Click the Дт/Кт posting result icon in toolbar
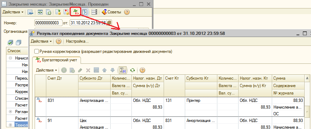 [x=76, y=12]
